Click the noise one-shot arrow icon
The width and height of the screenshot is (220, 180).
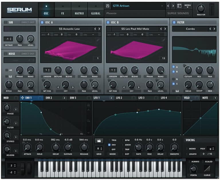tap(11, 70)
